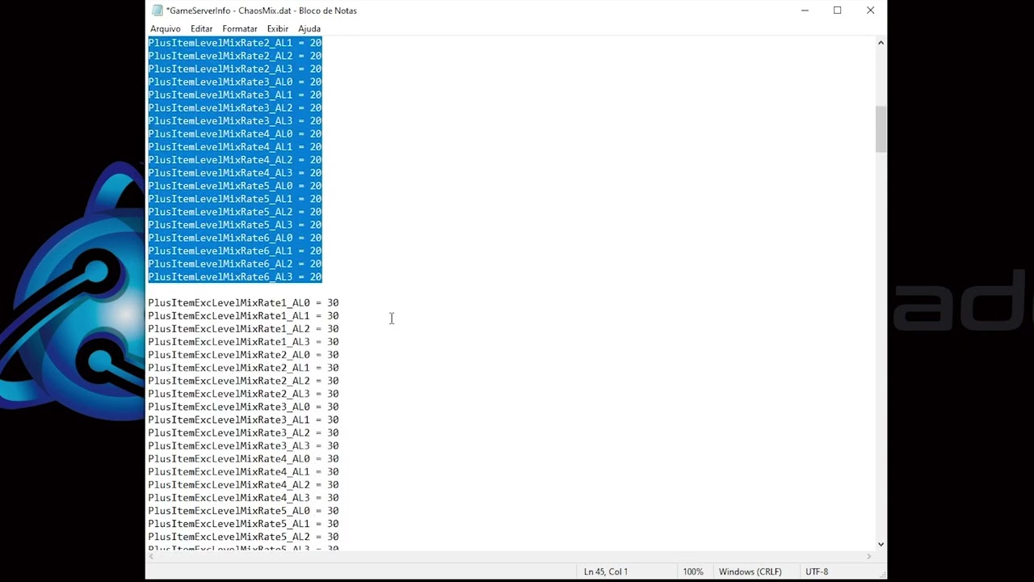1034x582 pixels.
Task: Open the Formatar menu
Action: tap(240, 28)
